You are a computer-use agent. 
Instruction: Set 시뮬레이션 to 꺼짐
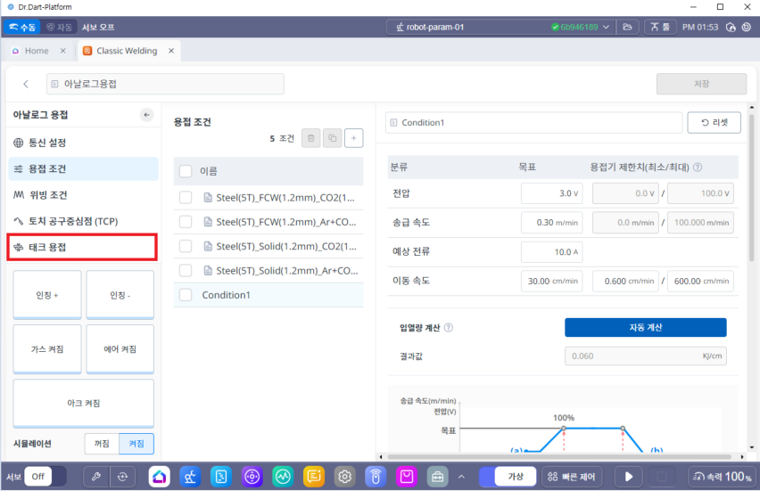point(101,444)
